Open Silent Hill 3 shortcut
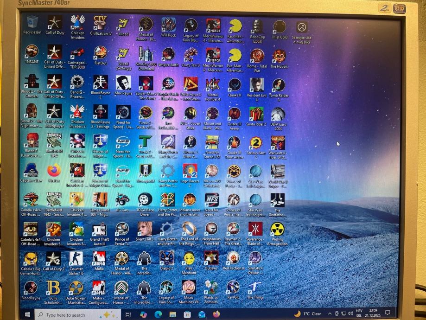 pyautogui.click(x=145, y=231)
